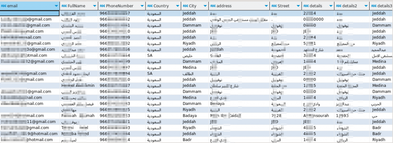Open the email column dropdown arrow

tap(56, 6)
